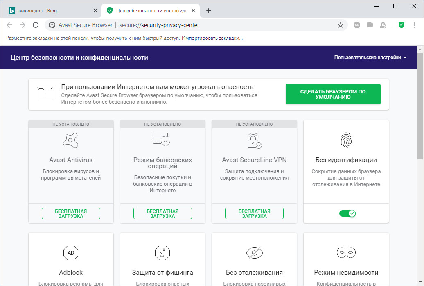Click the SecureLine VPN lock icon

[255, 140]
